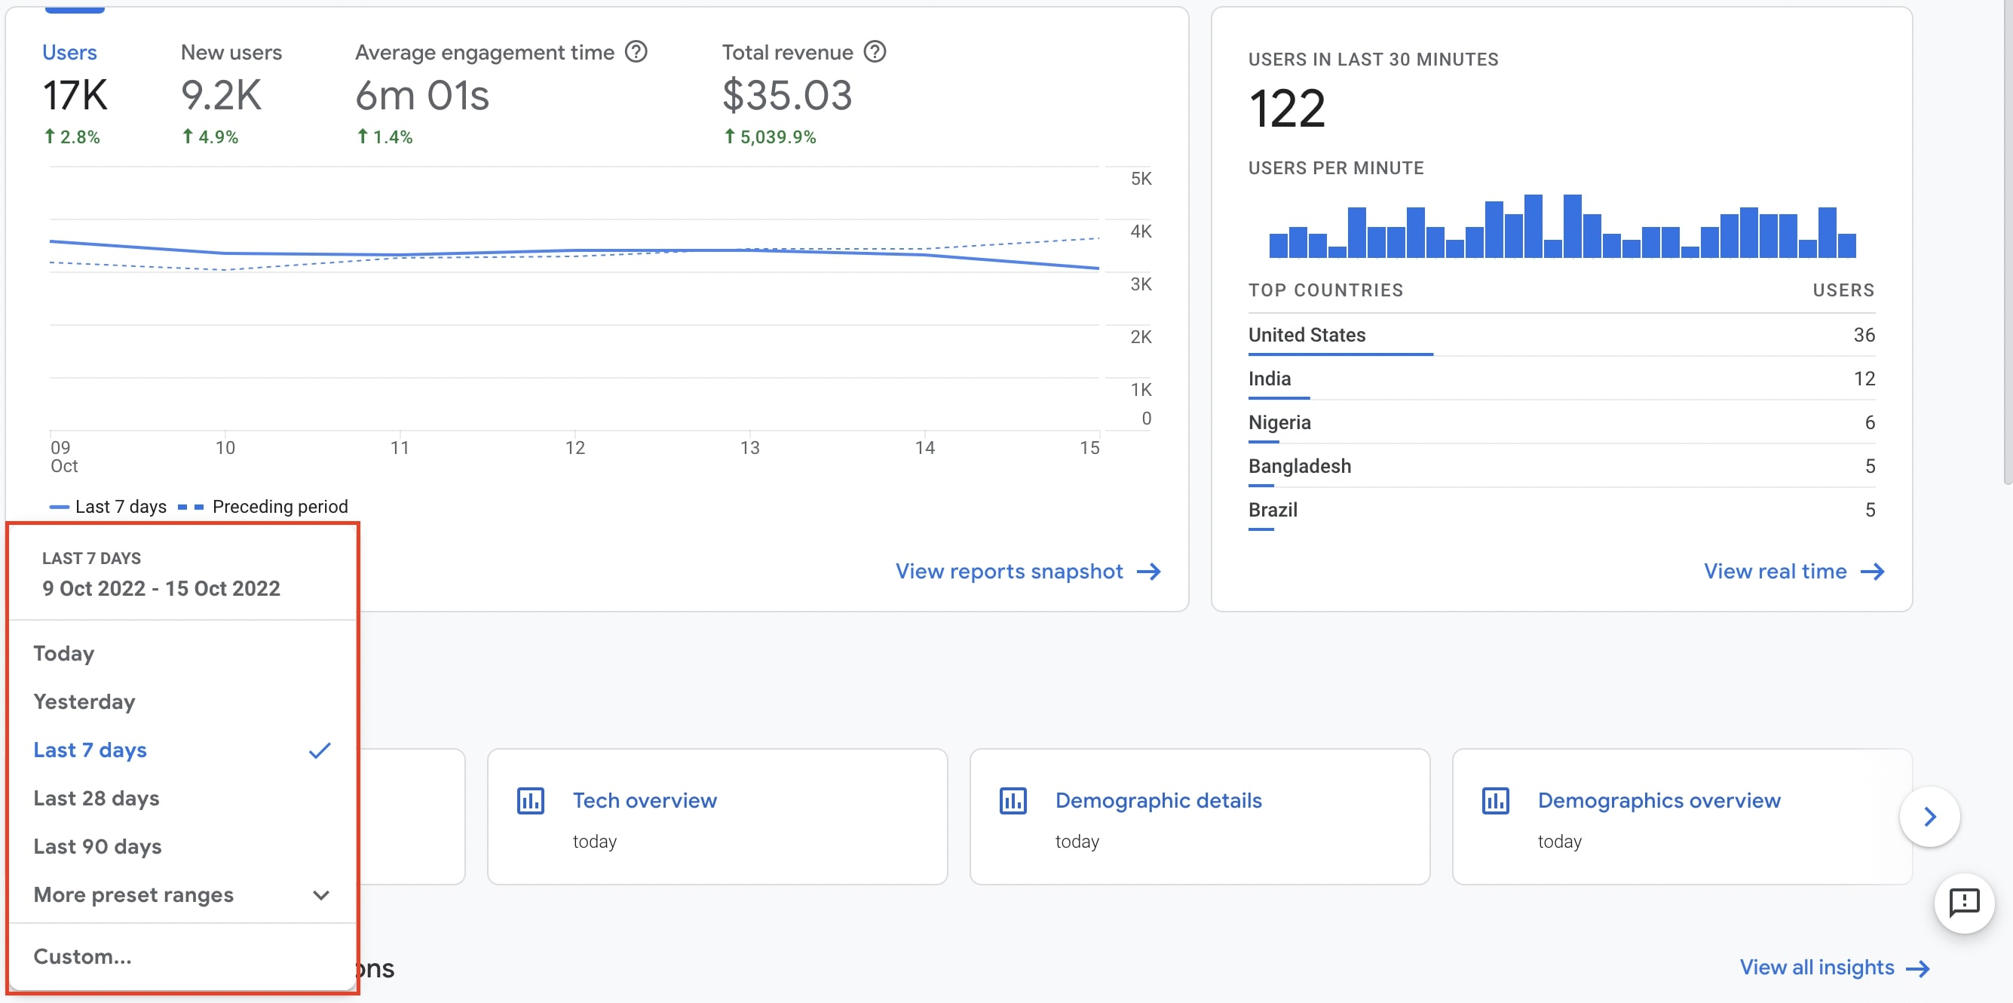The height and width of the screenshot is (1003, 2013).
Task: Click the checkmark beside Last 7 days
Action: pyautogui.click(x=320, y=750)
